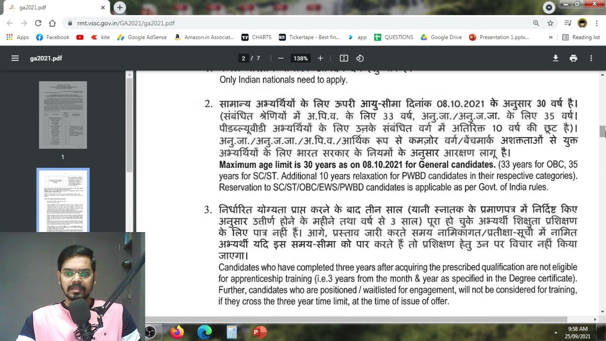Click the document horizontal scrollbar
The width and height of the screenshot is (606, 341).
(x=356, y=319)
